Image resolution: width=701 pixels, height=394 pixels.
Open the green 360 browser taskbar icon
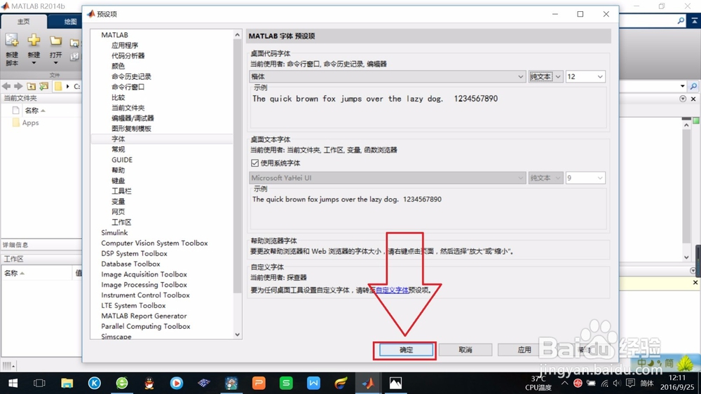click(x=122, y=384)
